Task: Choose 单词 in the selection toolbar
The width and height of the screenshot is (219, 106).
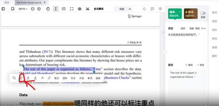Action: (x=90, y=78)
